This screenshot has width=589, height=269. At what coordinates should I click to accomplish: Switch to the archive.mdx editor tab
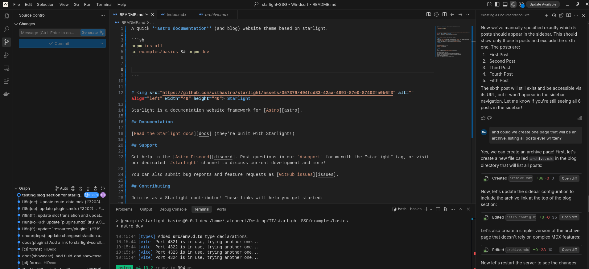click(x=216, y=14)
